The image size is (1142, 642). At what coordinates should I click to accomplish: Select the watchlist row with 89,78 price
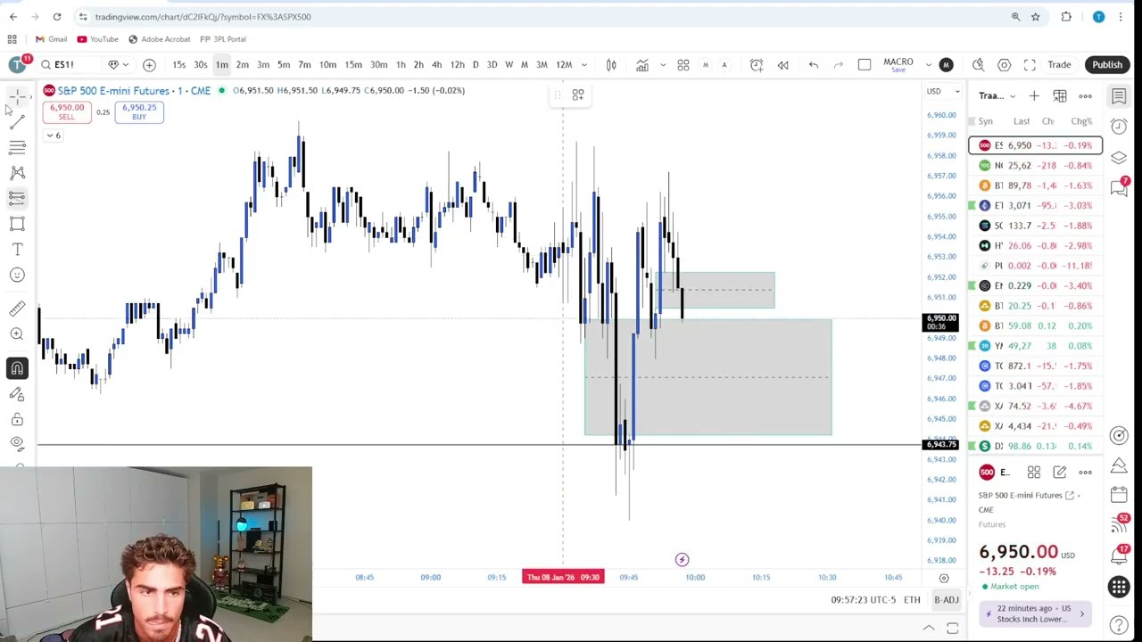coord(1036,185)
